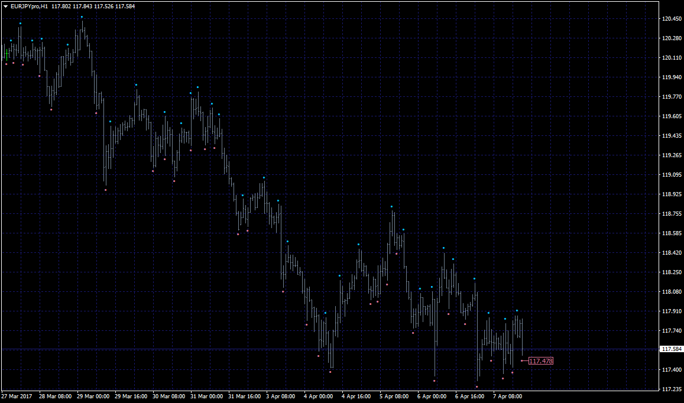Click the 28 Mar 08:00 time label
Image resolution: width=684 pixels, height=403 pixels.
tap(56, 396)
